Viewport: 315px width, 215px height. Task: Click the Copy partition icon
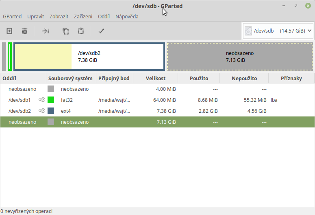click(x=65, y=31)
